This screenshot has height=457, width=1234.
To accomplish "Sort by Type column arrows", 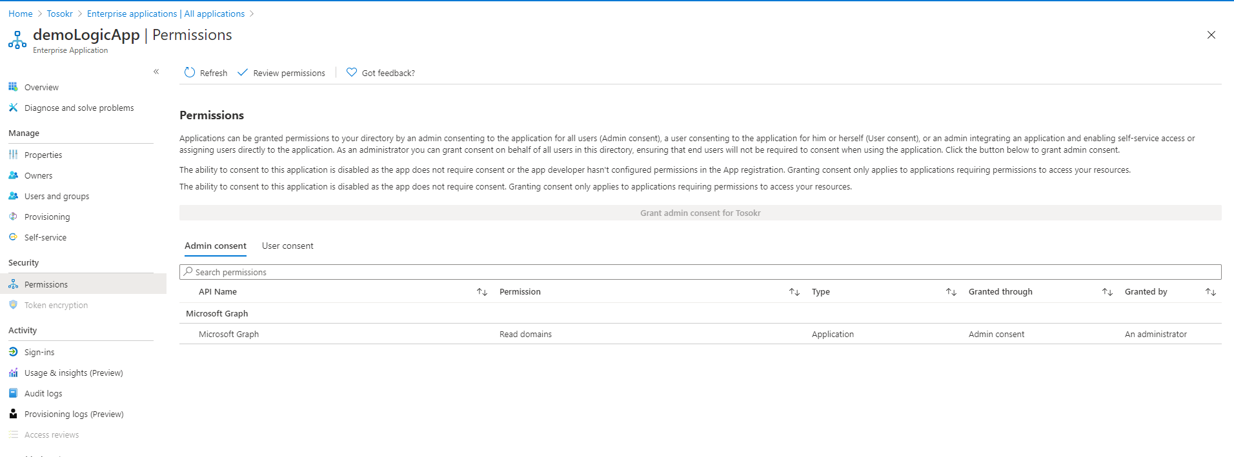I will coord(951,292).
